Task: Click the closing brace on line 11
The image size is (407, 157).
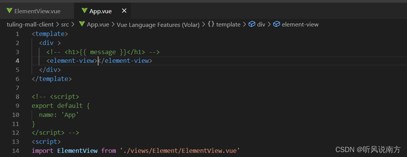Action: coord(33,124)
